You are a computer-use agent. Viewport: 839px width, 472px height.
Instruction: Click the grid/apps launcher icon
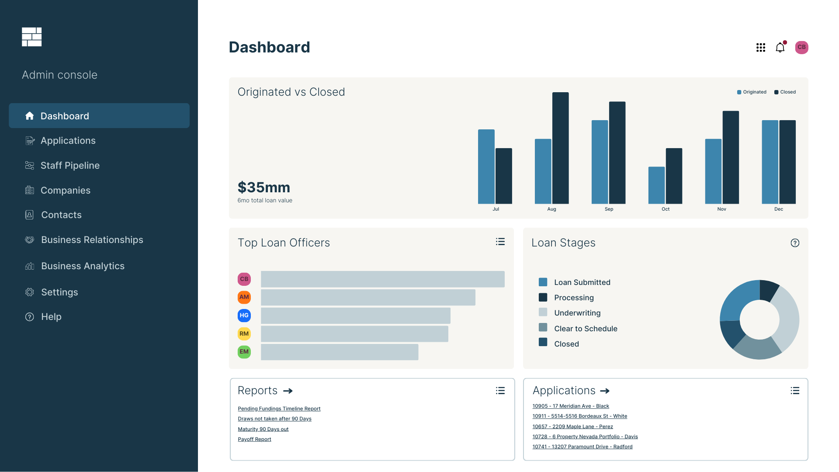[761, 47]
